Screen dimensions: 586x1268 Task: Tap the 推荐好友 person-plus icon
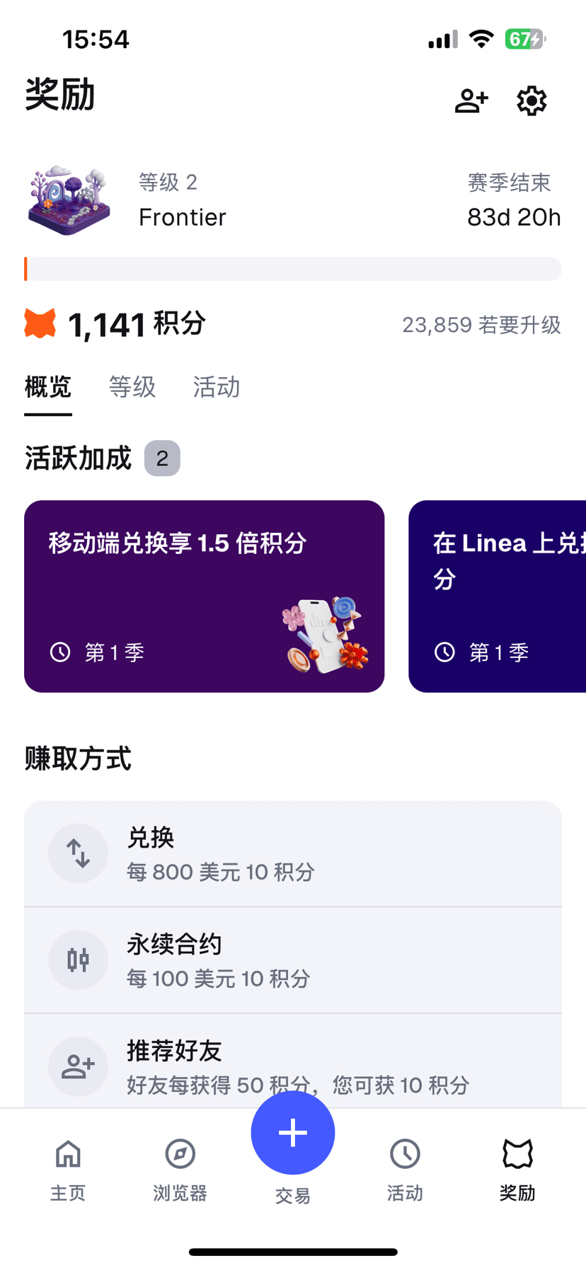click(x=78, y=1066)
